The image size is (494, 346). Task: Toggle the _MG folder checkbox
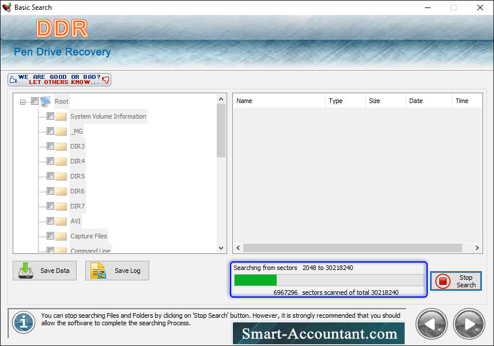pos(50,131)
